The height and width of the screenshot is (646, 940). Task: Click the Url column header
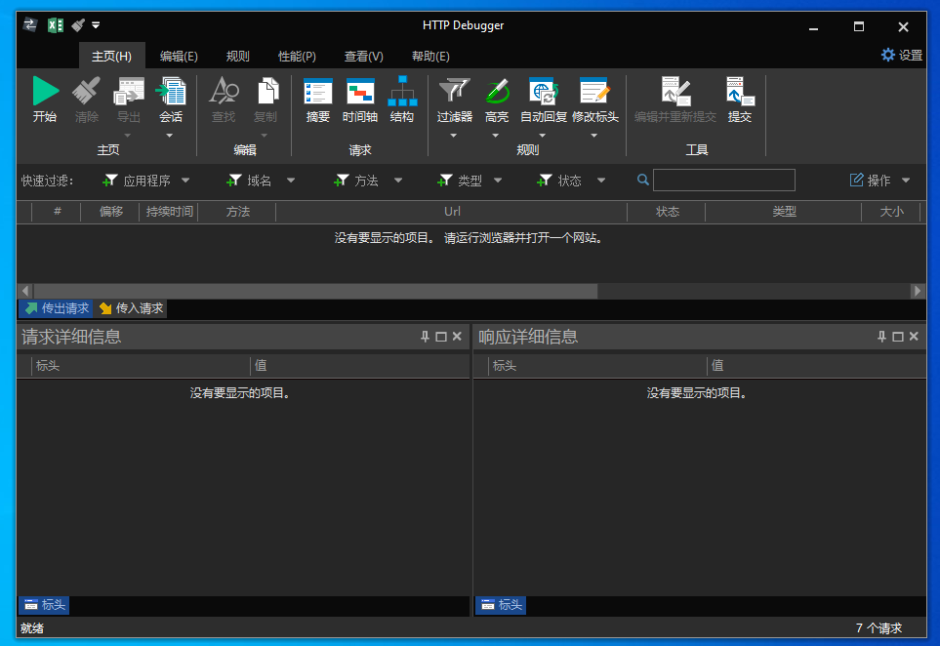[452, 212]
